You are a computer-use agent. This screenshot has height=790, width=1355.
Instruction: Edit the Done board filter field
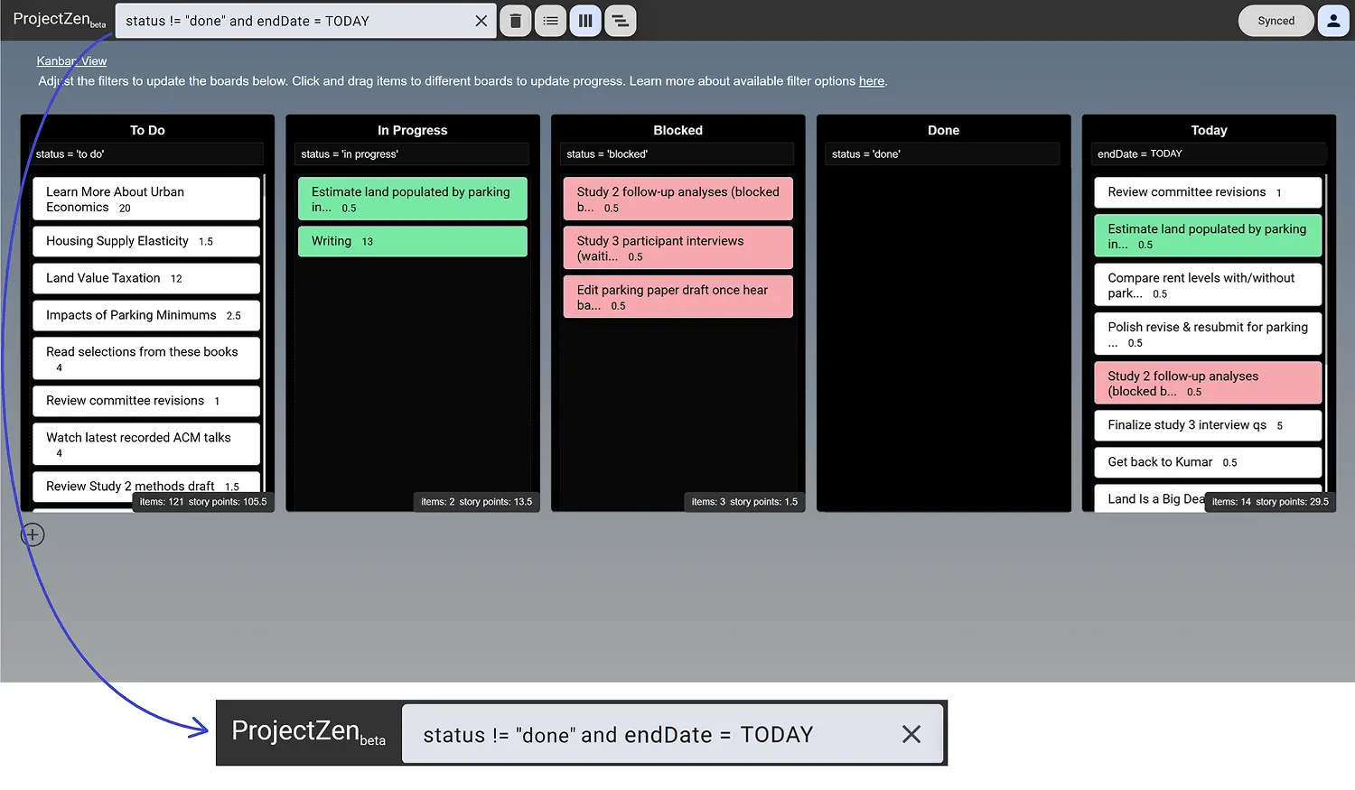(x=943, y=154)
